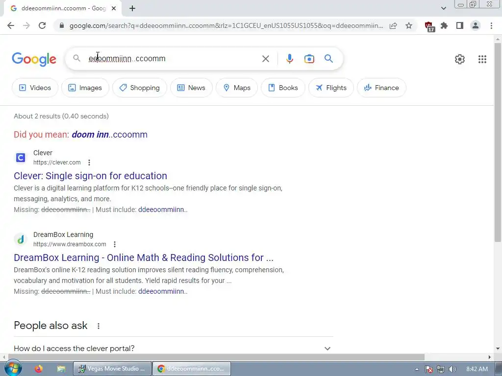Open 'Clever: Single sign-on for education'
The height and width of the screenshot is (376, 502).
click(90, 176)
